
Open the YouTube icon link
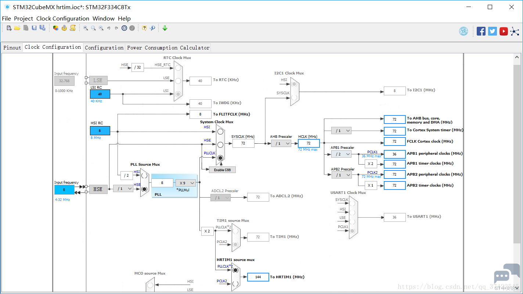(x=504, y=31)
